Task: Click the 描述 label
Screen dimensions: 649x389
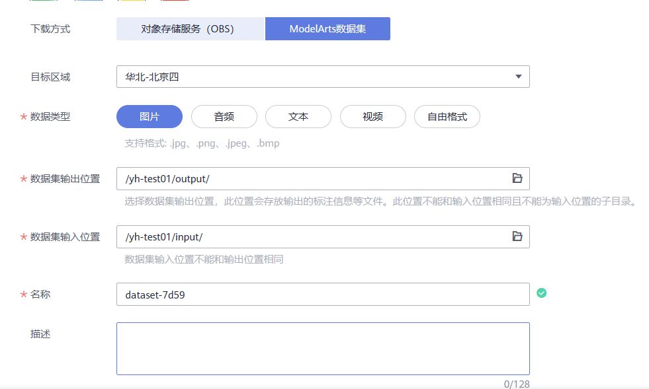Action: click(40, 334)
